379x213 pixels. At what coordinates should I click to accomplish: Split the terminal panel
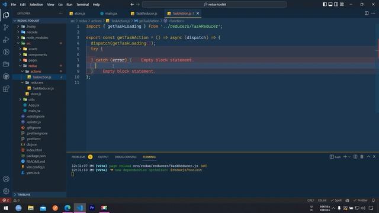pyautogui.click(x=355, y=157)
